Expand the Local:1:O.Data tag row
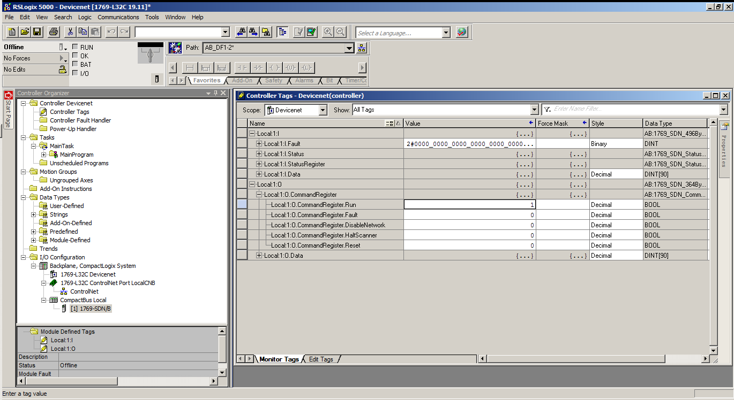Image resolution: width=734 pixels, height=400 pixels. (259, 256)
